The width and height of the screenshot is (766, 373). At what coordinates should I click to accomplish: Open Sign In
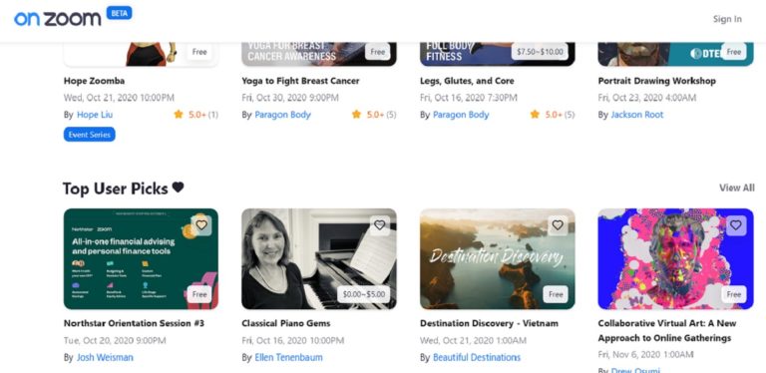pos(727,19)
